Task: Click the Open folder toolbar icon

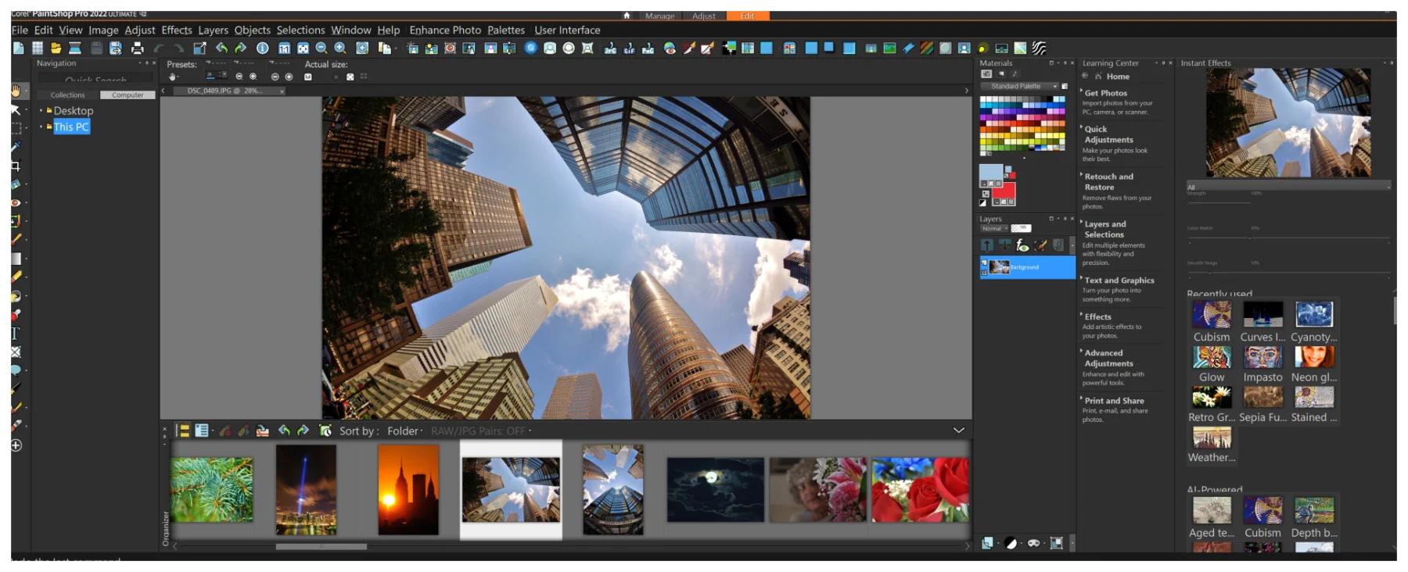Action: coord(56,48)
